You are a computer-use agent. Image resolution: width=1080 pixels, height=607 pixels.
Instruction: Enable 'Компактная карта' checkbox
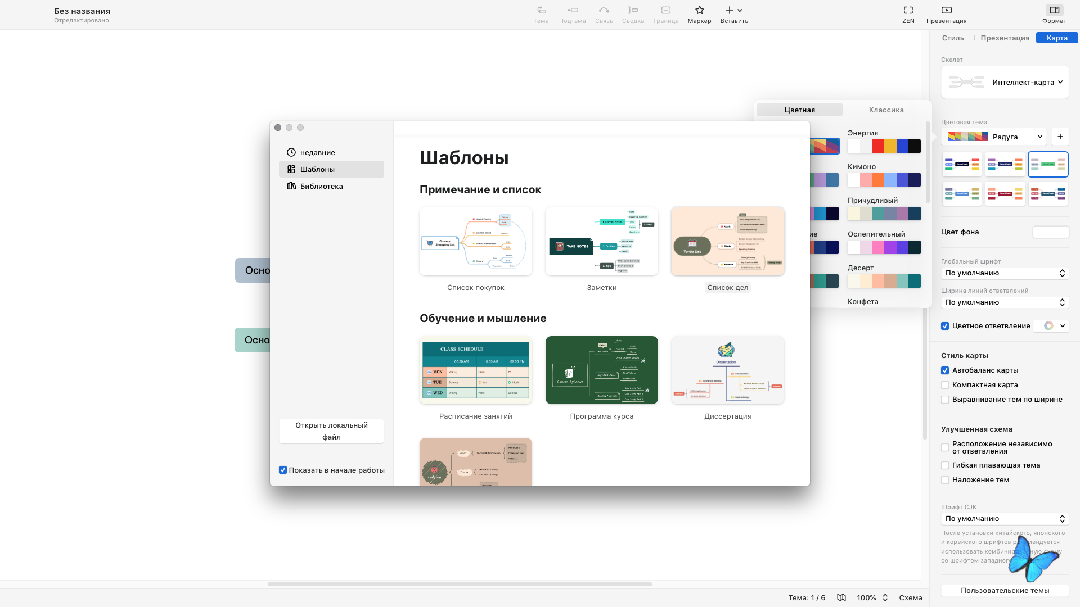945,385
